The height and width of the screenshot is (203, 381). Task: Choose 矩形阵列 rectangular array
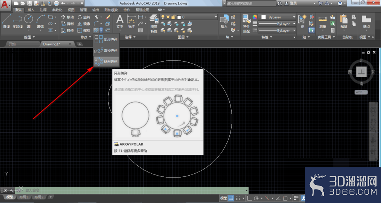click(x=106, y=39)
